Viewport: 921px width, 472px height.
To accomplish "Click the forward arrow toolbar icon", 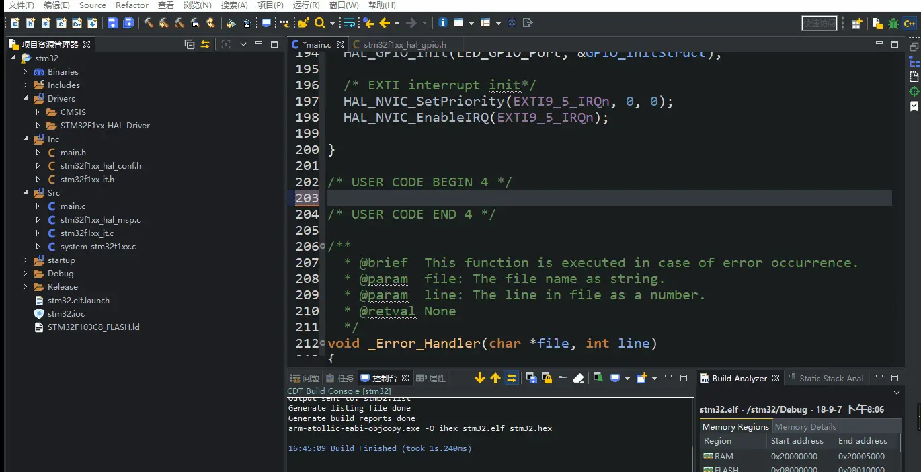I will click(x=411, y=23).
